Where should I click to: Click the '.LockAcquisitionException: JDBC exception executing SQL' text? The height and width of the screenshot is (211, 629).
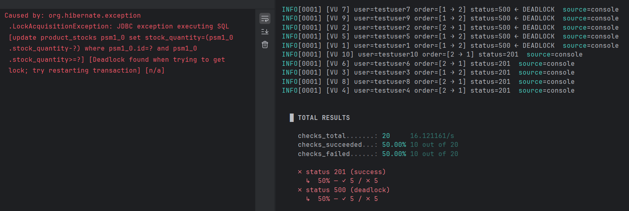pyautogui.click(x=119, y=26)
